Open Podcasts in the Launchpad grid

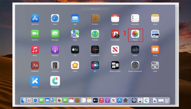click(x=55, y=50)
